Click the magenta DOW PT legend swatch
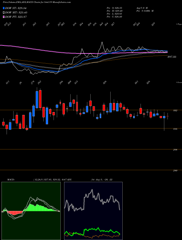Screen dimensions: 182x240 point(4,17)
